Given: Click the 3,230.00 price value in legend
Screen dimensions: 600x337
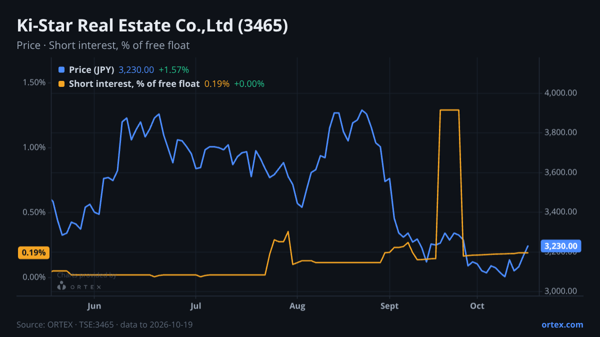Looking at the screenshot, I should (x=136, y=70).
